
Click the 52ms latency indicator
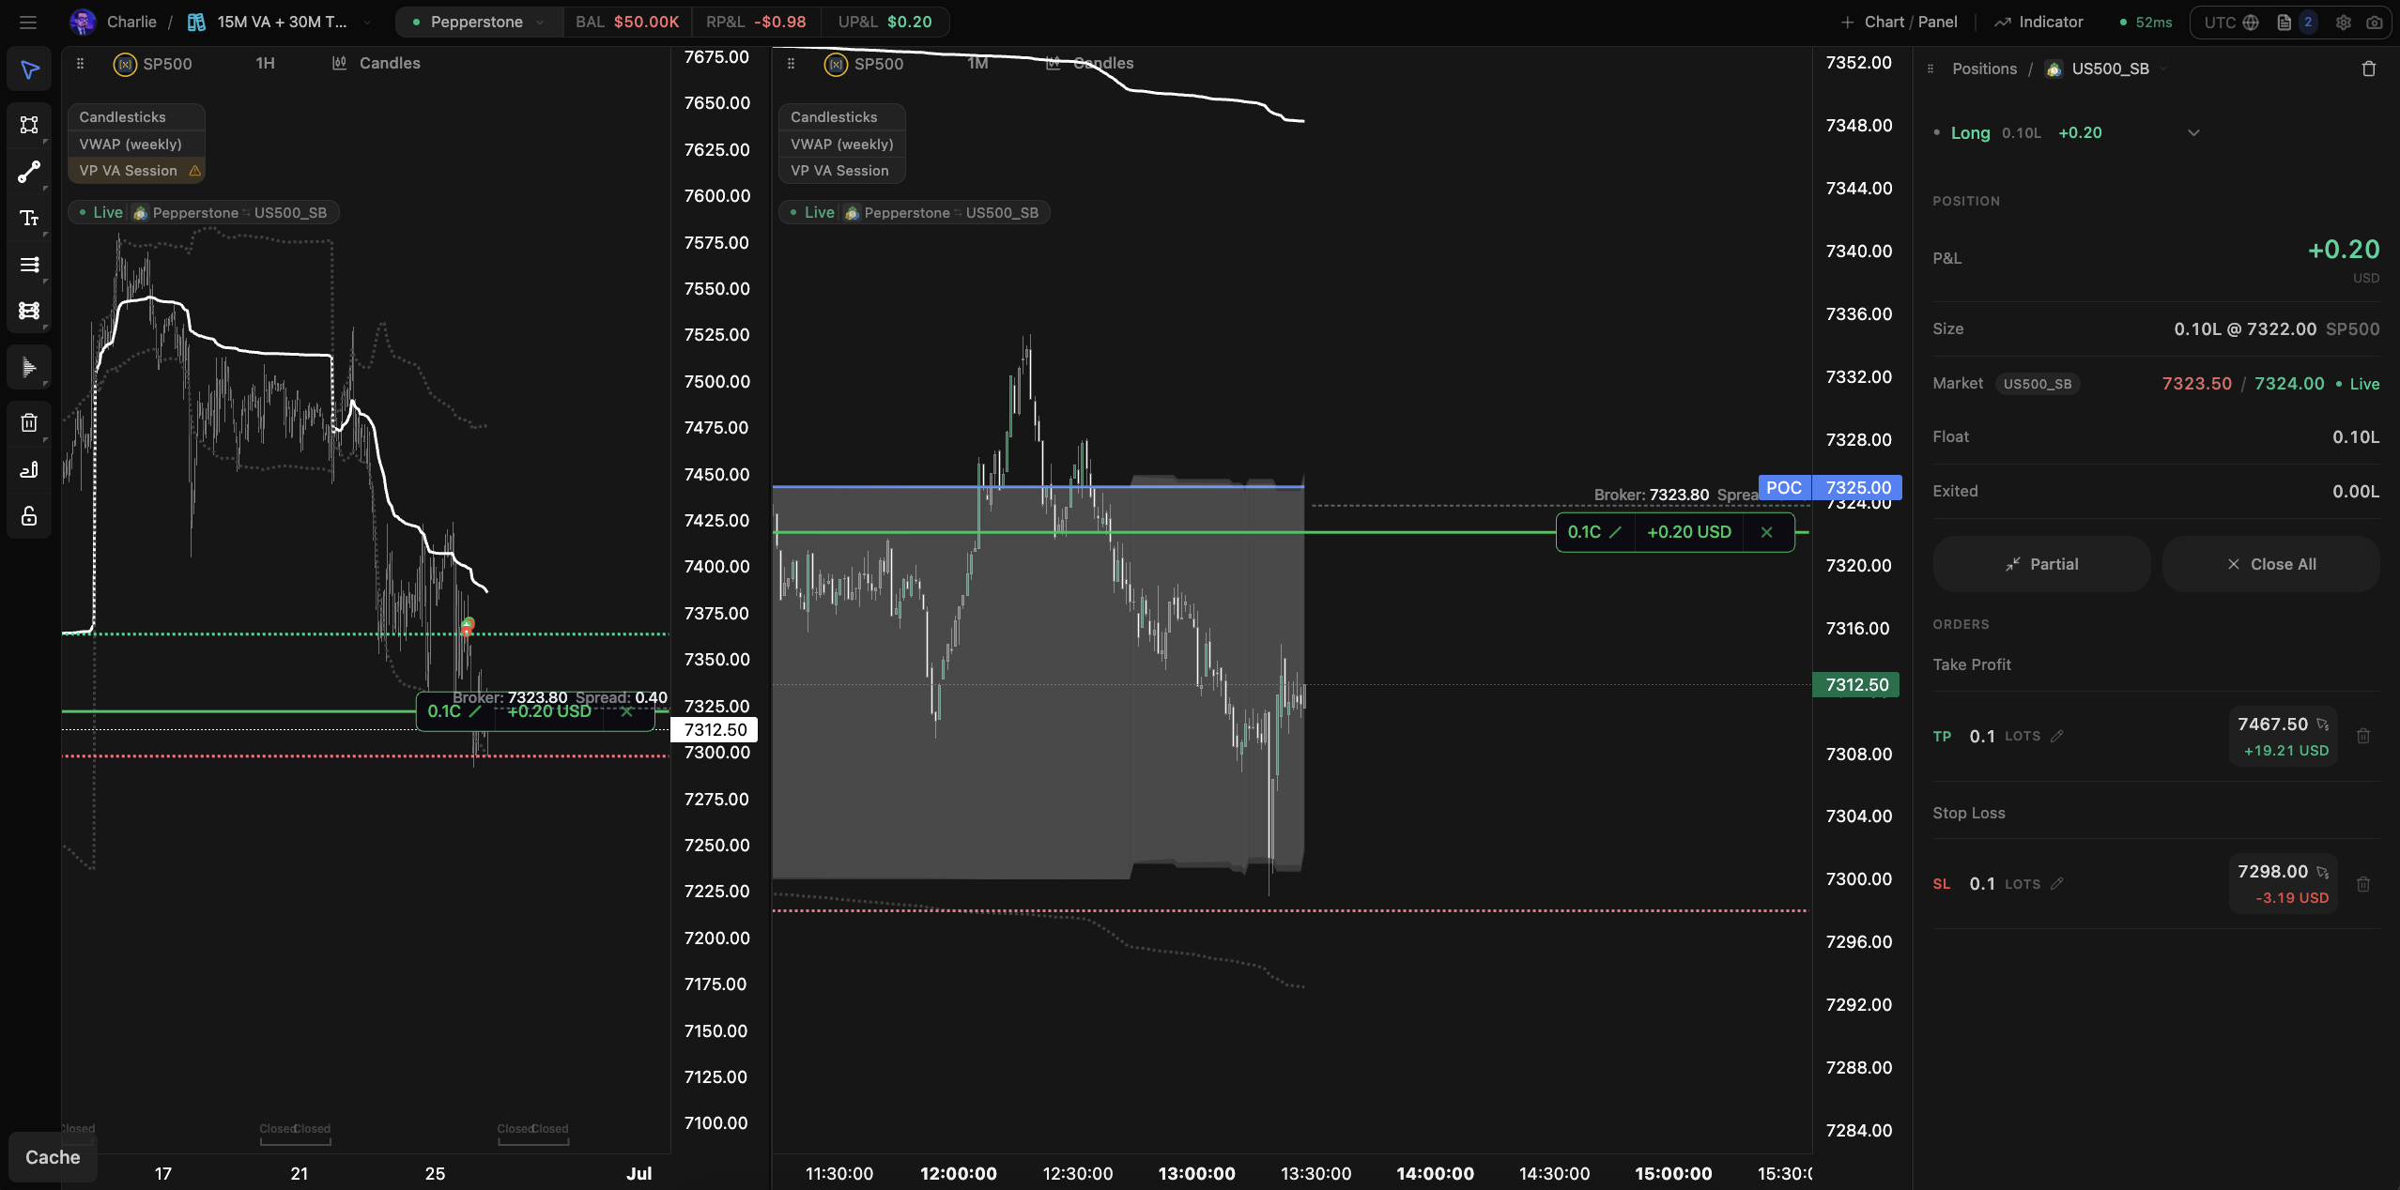click(x=2146, y=22)
